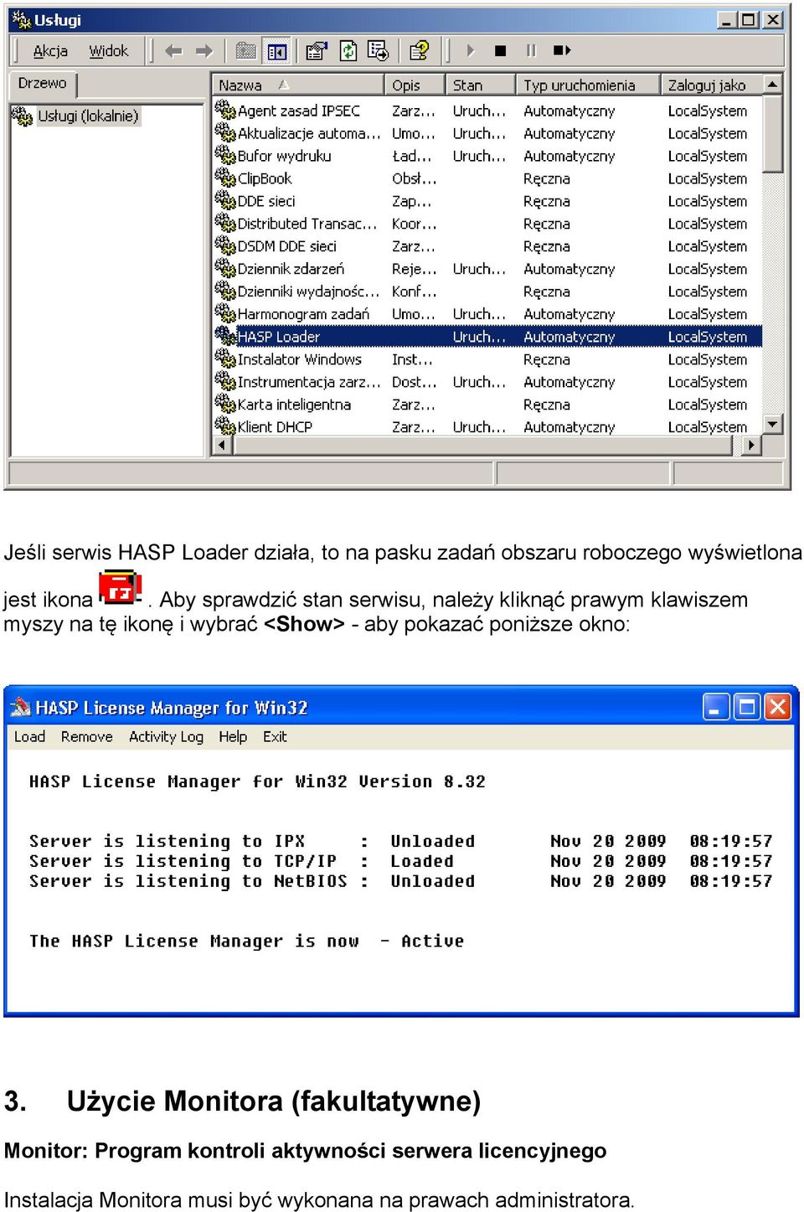Click gear icon beside HASP Loader
The height and width of the screenshot is (1212, 804).
pyautogui.click(x=225, y=335)
